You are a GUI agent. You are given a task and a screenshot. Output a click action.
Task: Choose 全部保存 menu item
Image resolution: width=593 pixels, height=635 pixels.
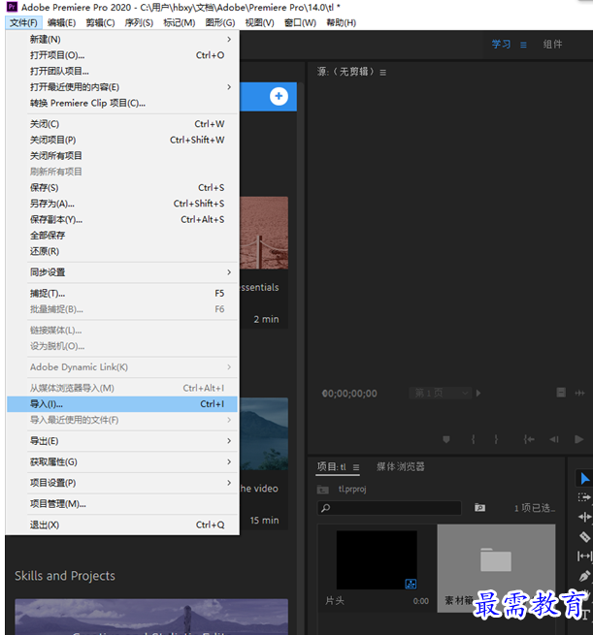[122, 236]
